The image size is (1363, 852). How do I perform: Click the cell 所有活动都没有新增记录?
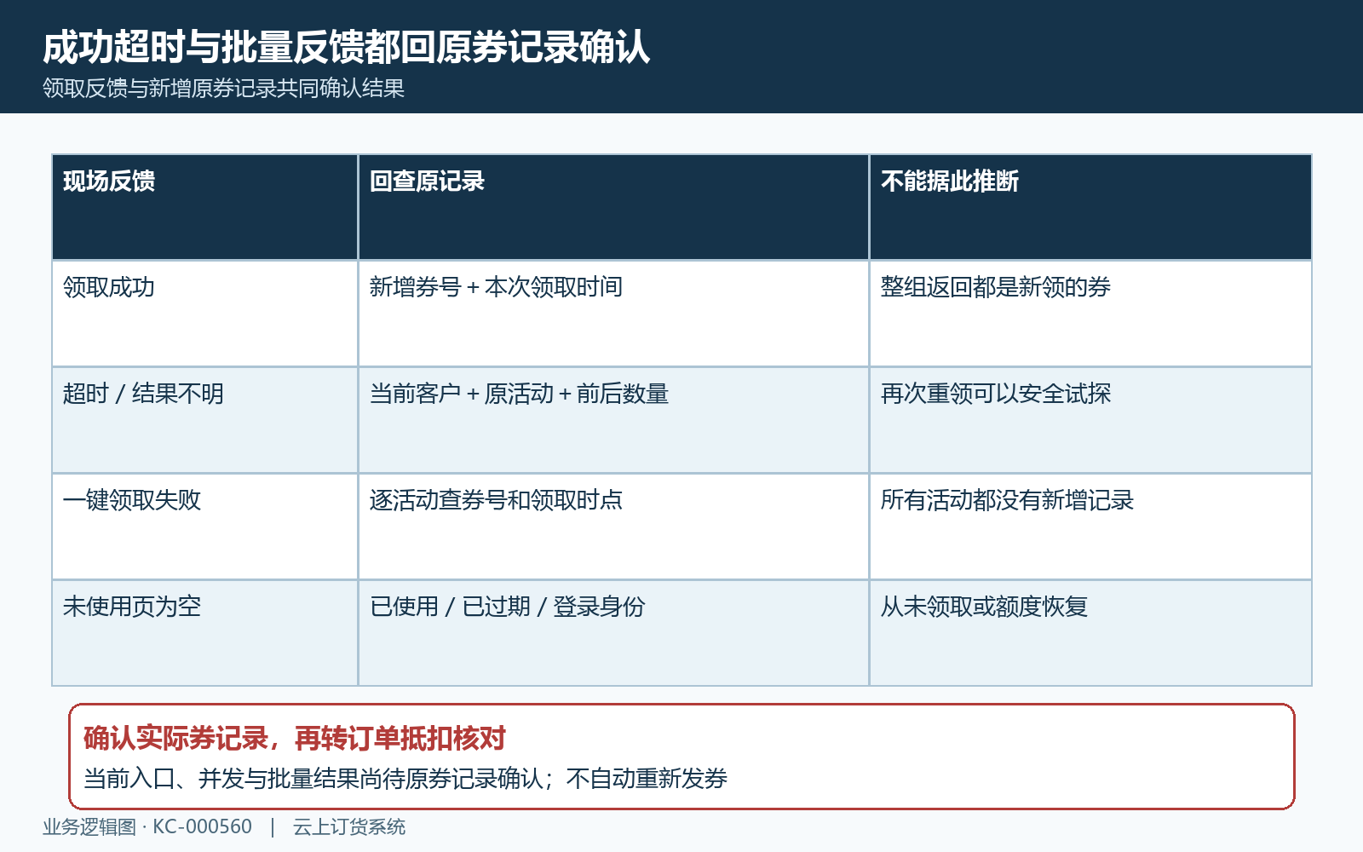tap(1090, 527)
